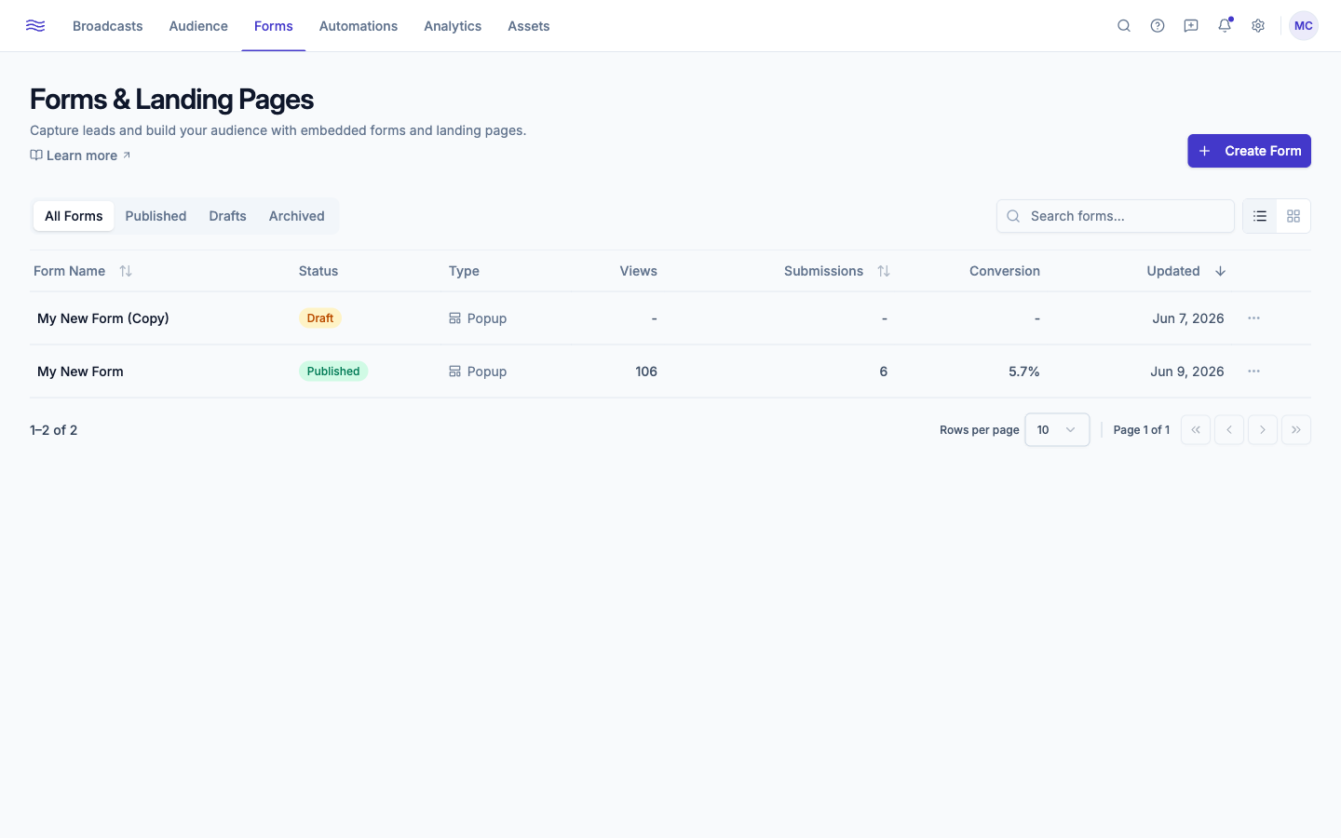Open the MC user avatar menu
The height and width of the screenshot is (838, 1341).
coord(1304,26)
